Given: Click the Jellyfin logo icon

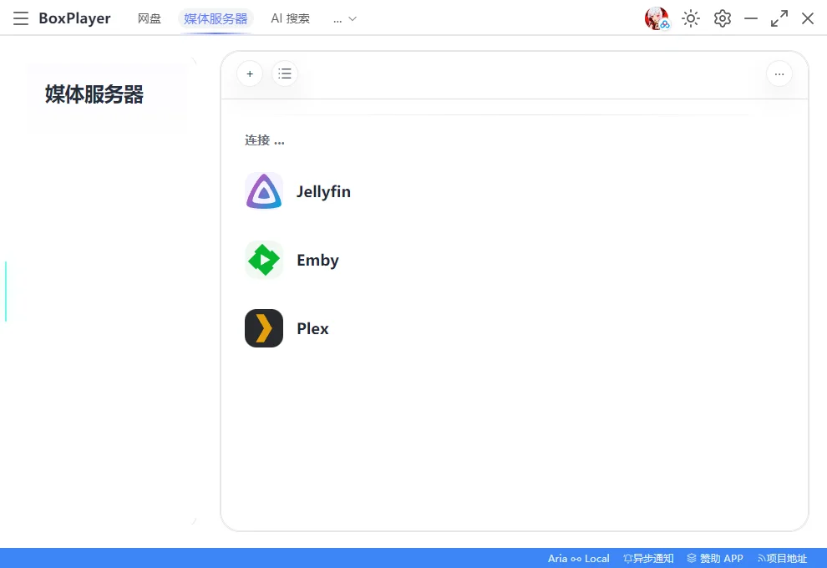Looking at the screenshot, I should coord(264,191).
